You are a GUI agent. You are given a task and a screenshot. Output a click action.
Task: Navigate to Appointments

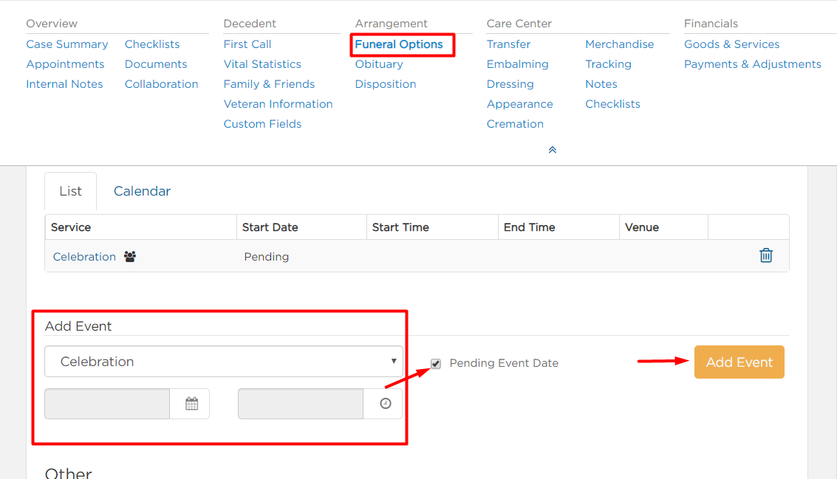tap(65, 64)
